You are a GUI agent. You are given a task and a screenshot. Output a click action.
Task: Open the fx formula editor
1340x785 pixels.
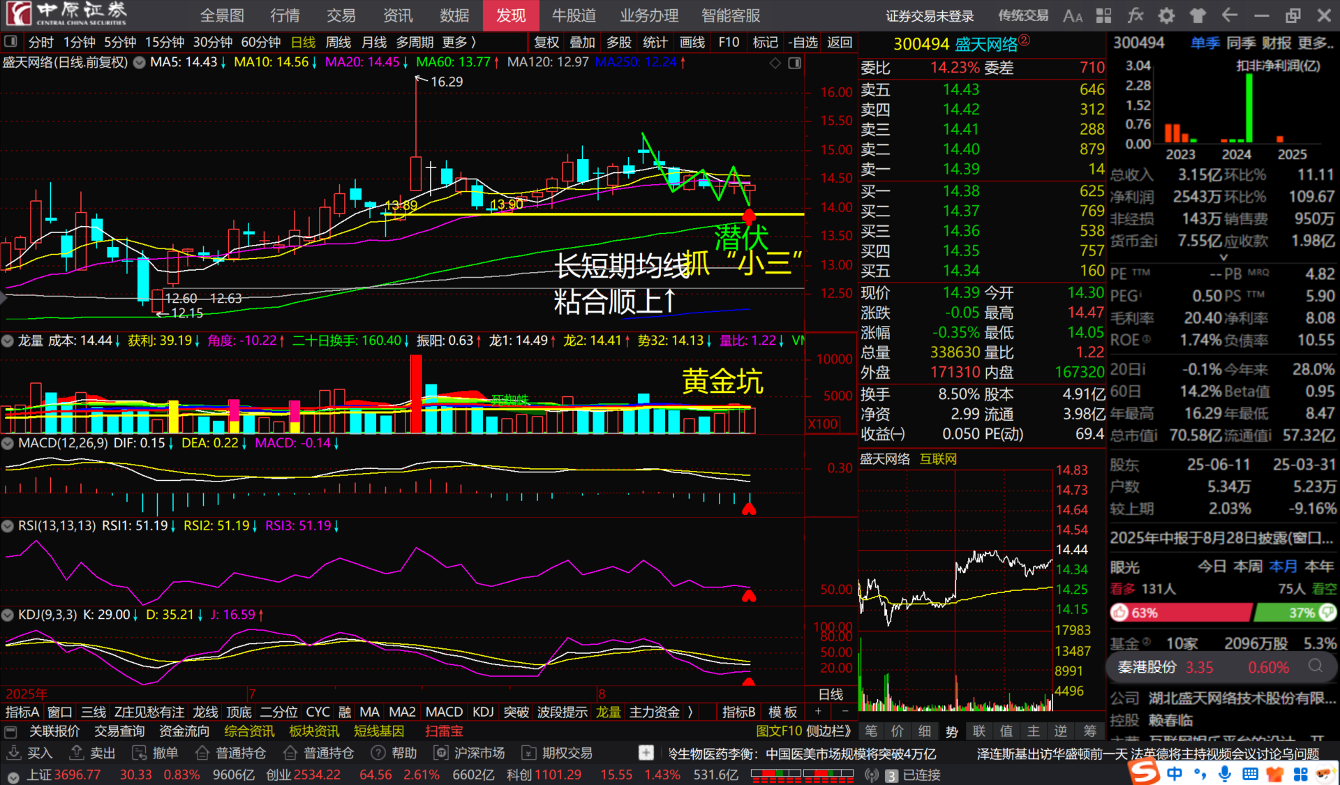1136,15
